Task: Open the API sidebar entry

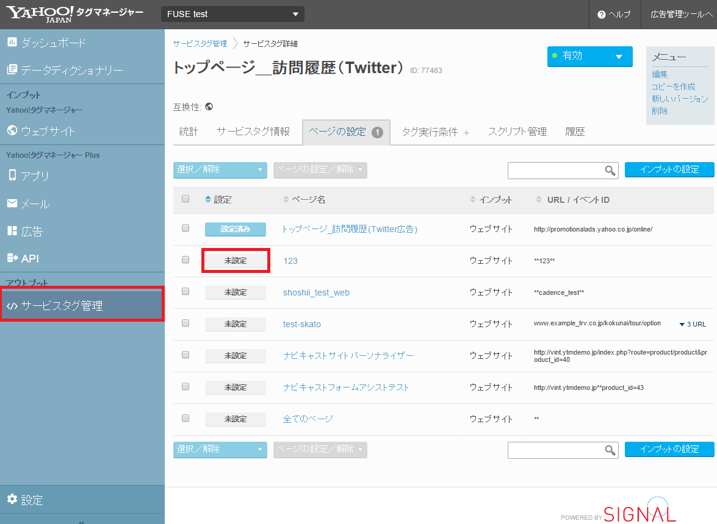Action: [x=24, y=258]
